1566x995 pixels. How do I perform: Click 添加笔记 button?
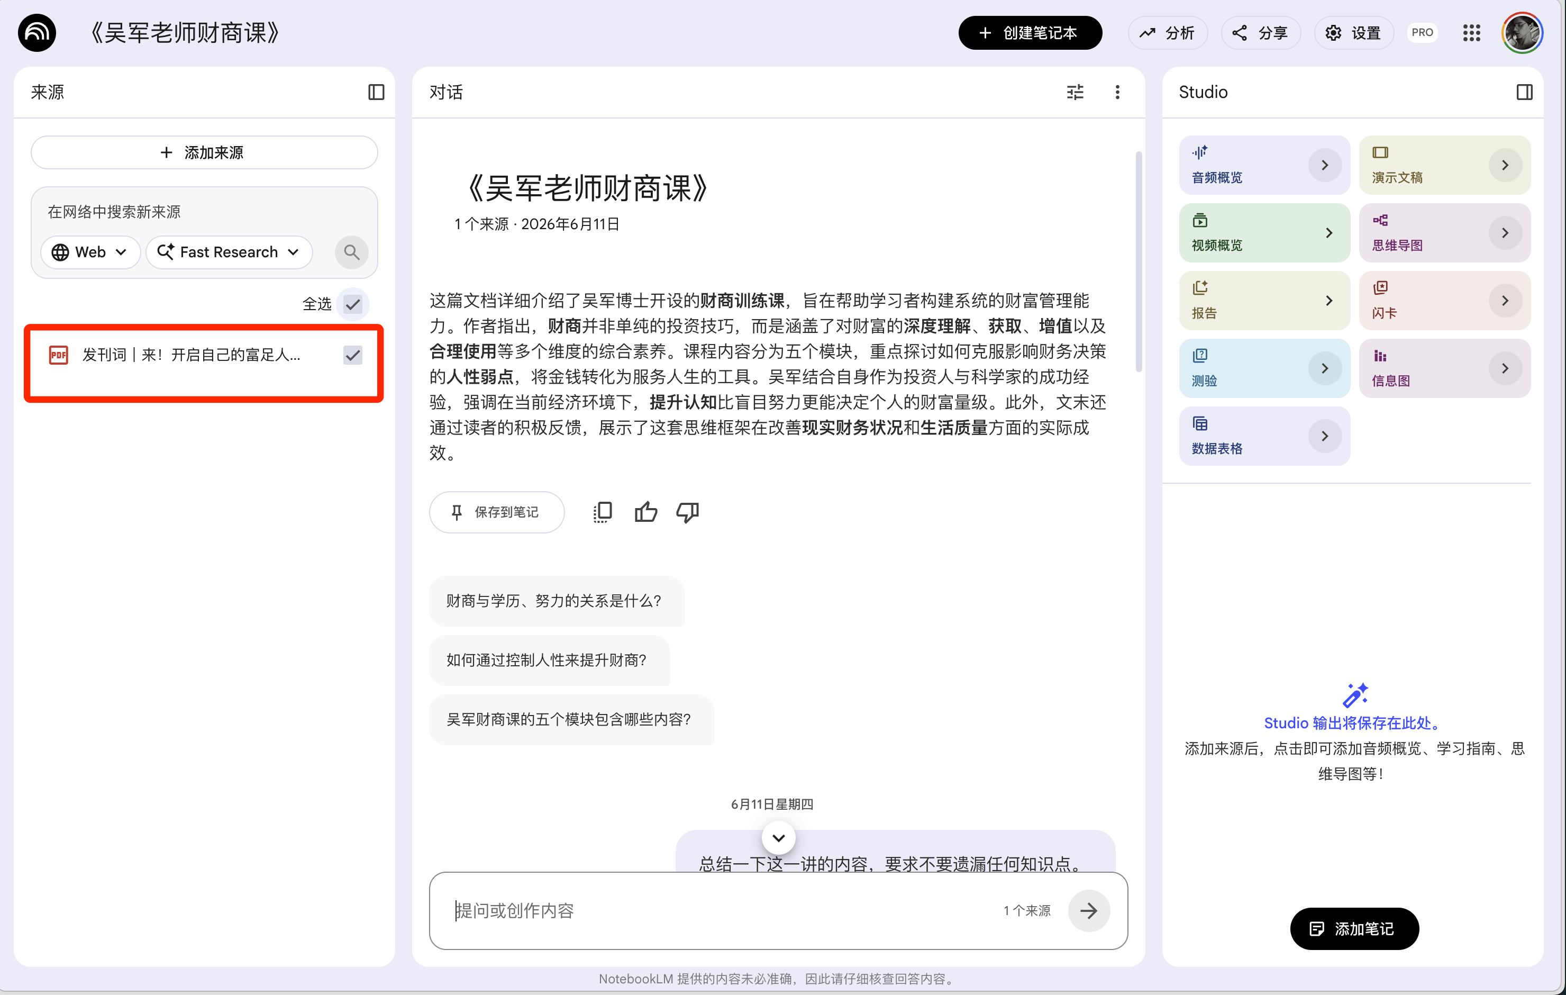point(1354,929)
